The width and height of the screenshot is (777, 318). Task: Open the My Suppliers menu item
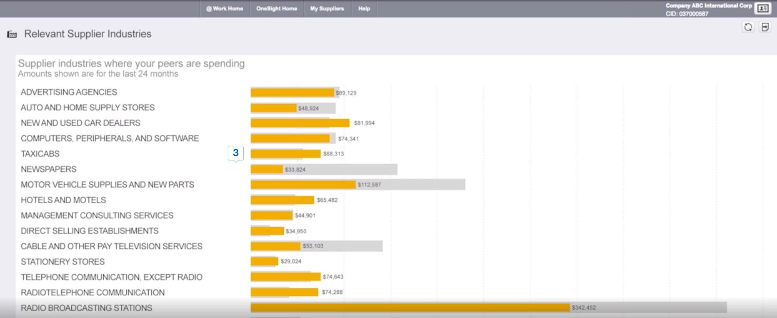[327, 8]
